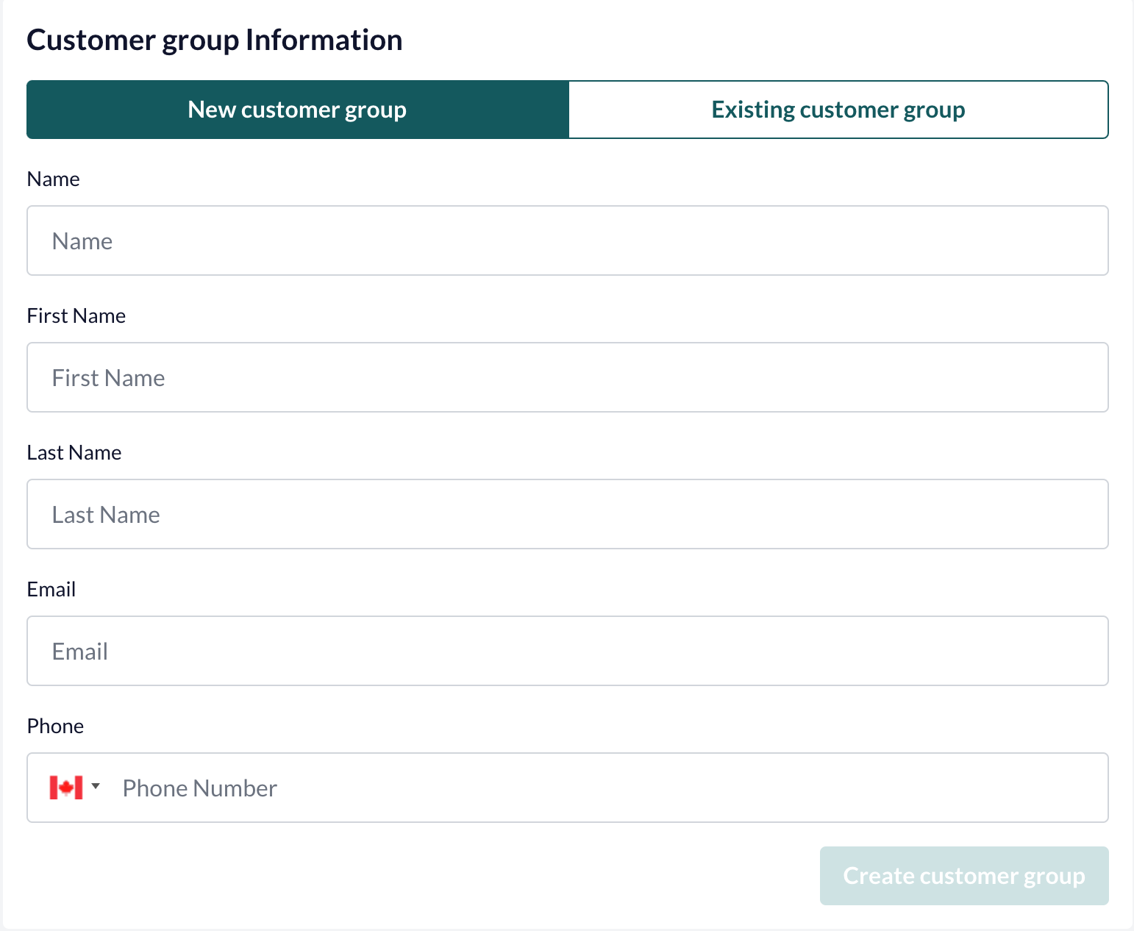The image size is (1134, 931).
Task: Click the Customer group Information heading
Action: coord(215,40)
